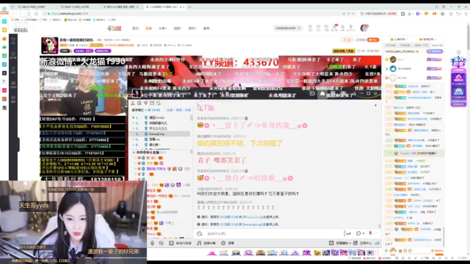Viewport: 470px width, 264px height.
Task: Open the YY grid panel icon above the list
Action: coord(152,103)
